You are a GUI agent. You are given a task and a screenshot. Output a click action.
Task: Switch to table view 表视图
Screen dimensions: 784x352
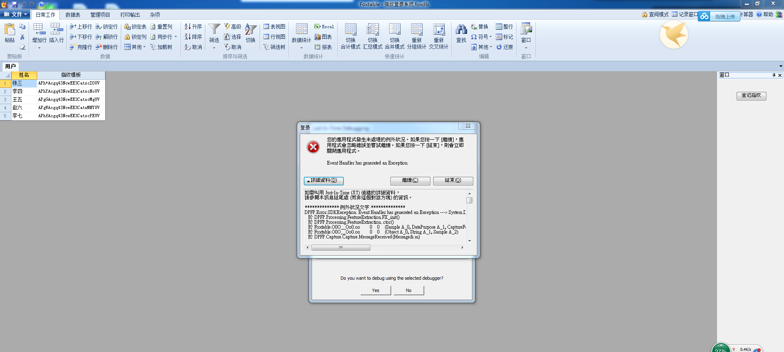274,27
